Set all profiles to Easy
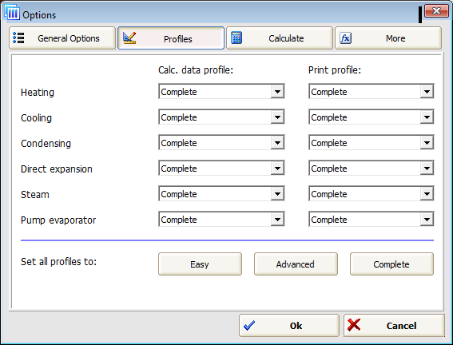 [200, 264]
